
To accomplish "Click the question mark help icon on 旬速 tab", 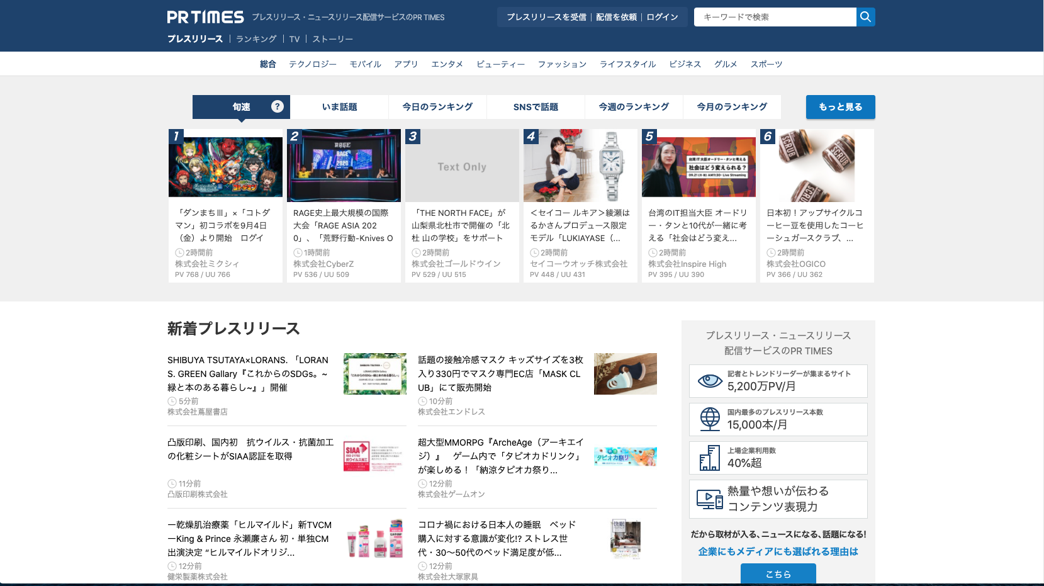I will point(278,106).
